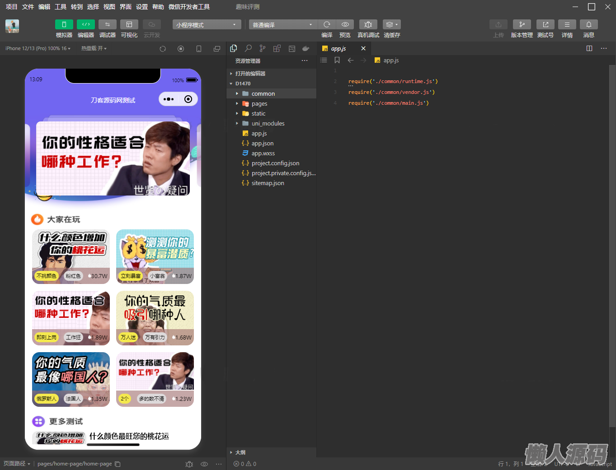Click the 编译 compile refresh icon
Image resolution: width=616 pixels, height=470 pixels.
327,24
